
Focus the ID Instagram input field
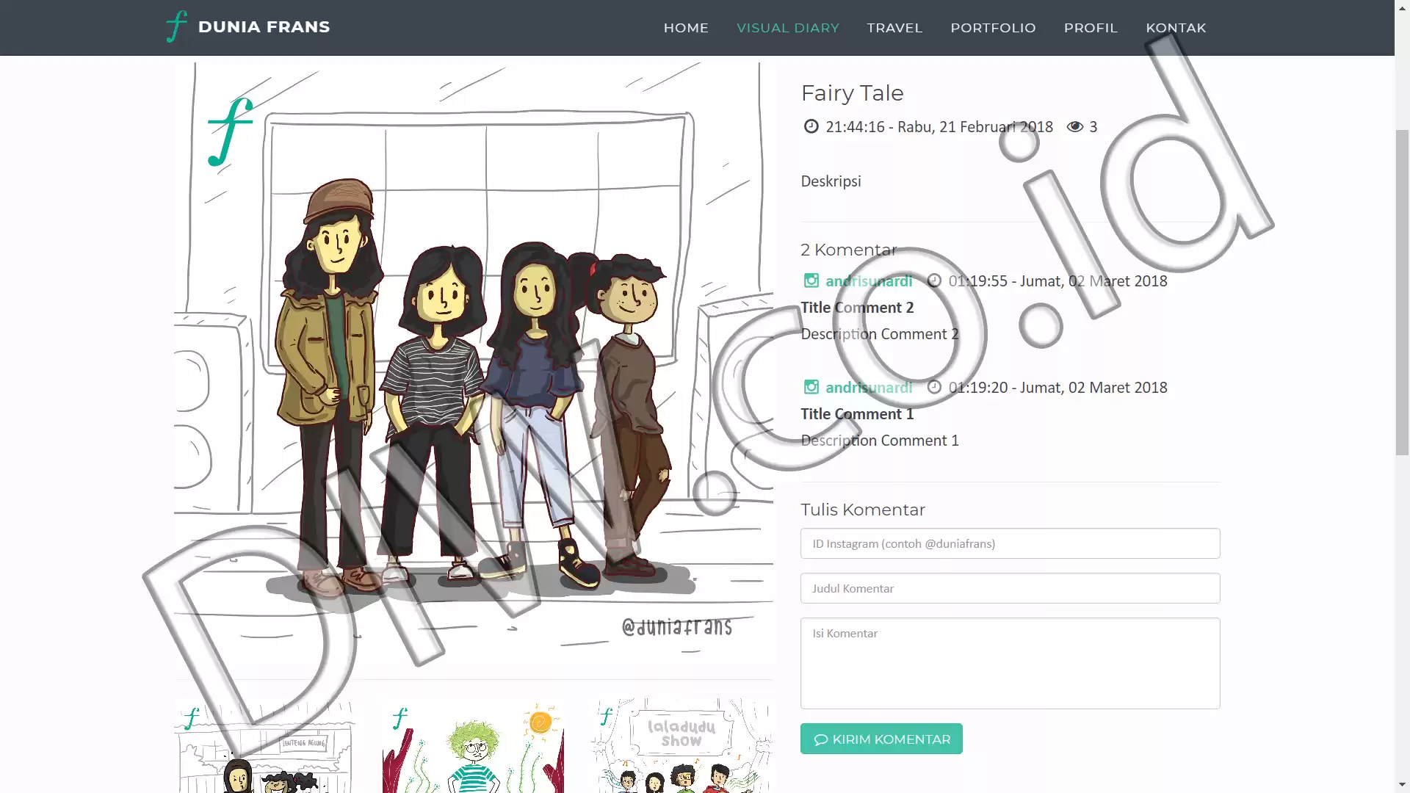tap(1010, 543)
